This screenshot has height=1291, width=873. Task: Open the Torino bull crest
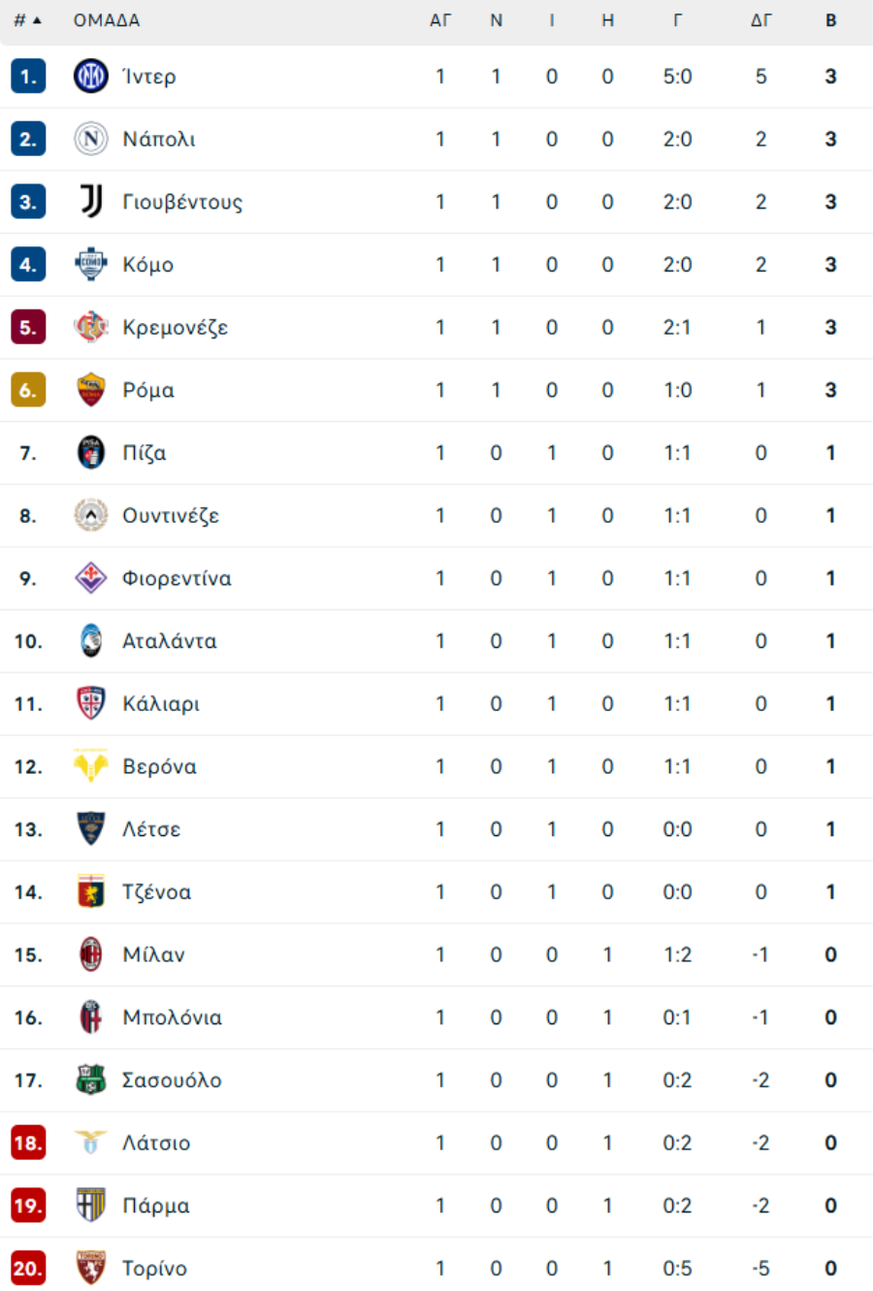[91, 1268]
